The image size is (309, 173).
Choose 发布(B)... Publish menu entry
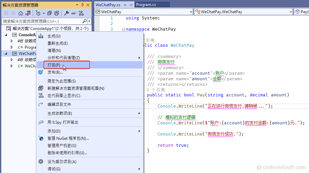pyautogui.click(x=90, y=72)
